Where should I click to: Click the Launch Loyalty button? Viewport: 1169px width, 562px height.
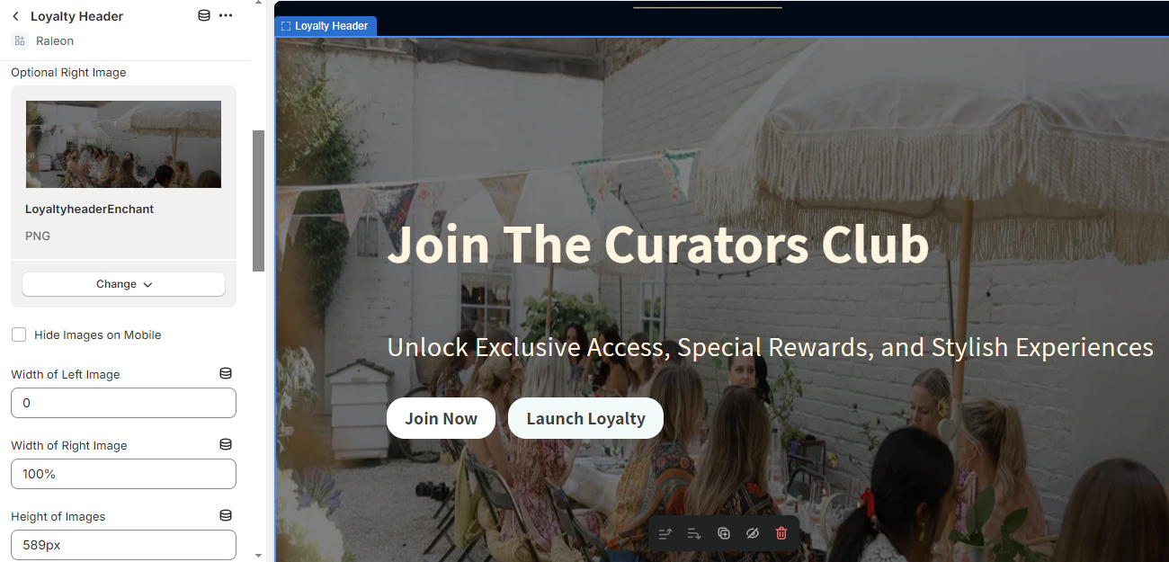pos(585,418)
